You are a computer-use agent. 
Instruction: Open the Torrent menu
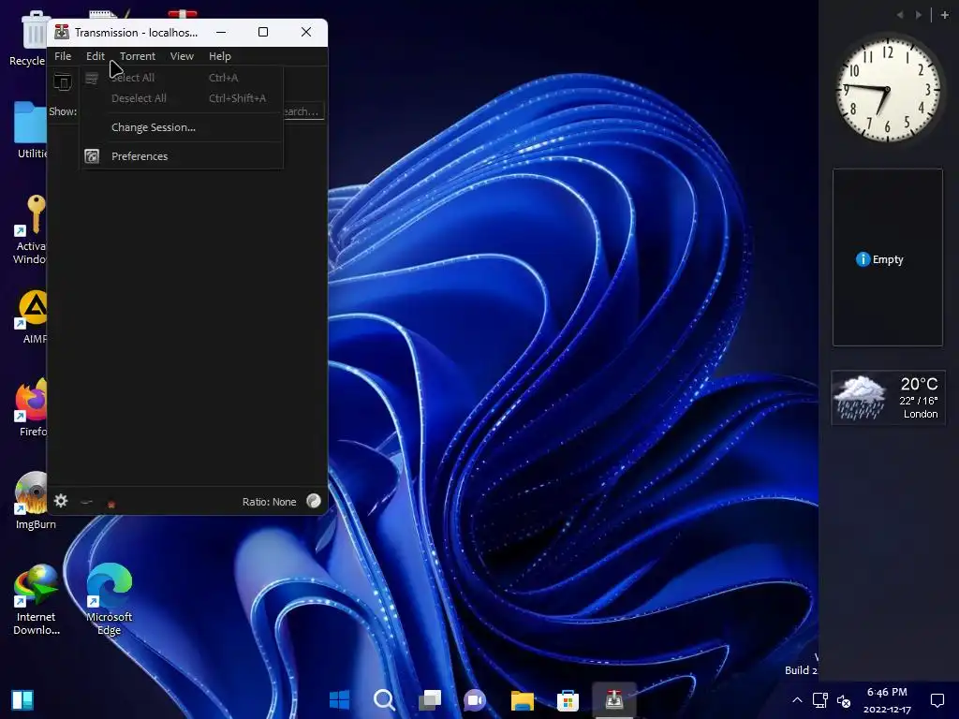coord(137,56)
